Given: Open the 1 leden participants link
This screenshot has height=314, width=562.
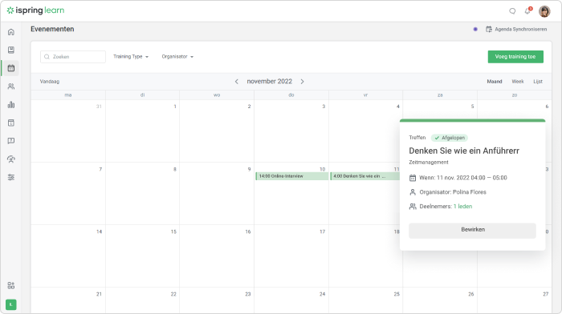Looking at the screenshot, I should (462, 207).
